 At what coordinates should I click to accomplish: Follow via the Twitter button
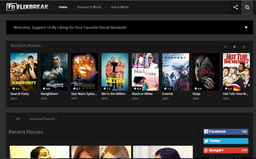226,141
